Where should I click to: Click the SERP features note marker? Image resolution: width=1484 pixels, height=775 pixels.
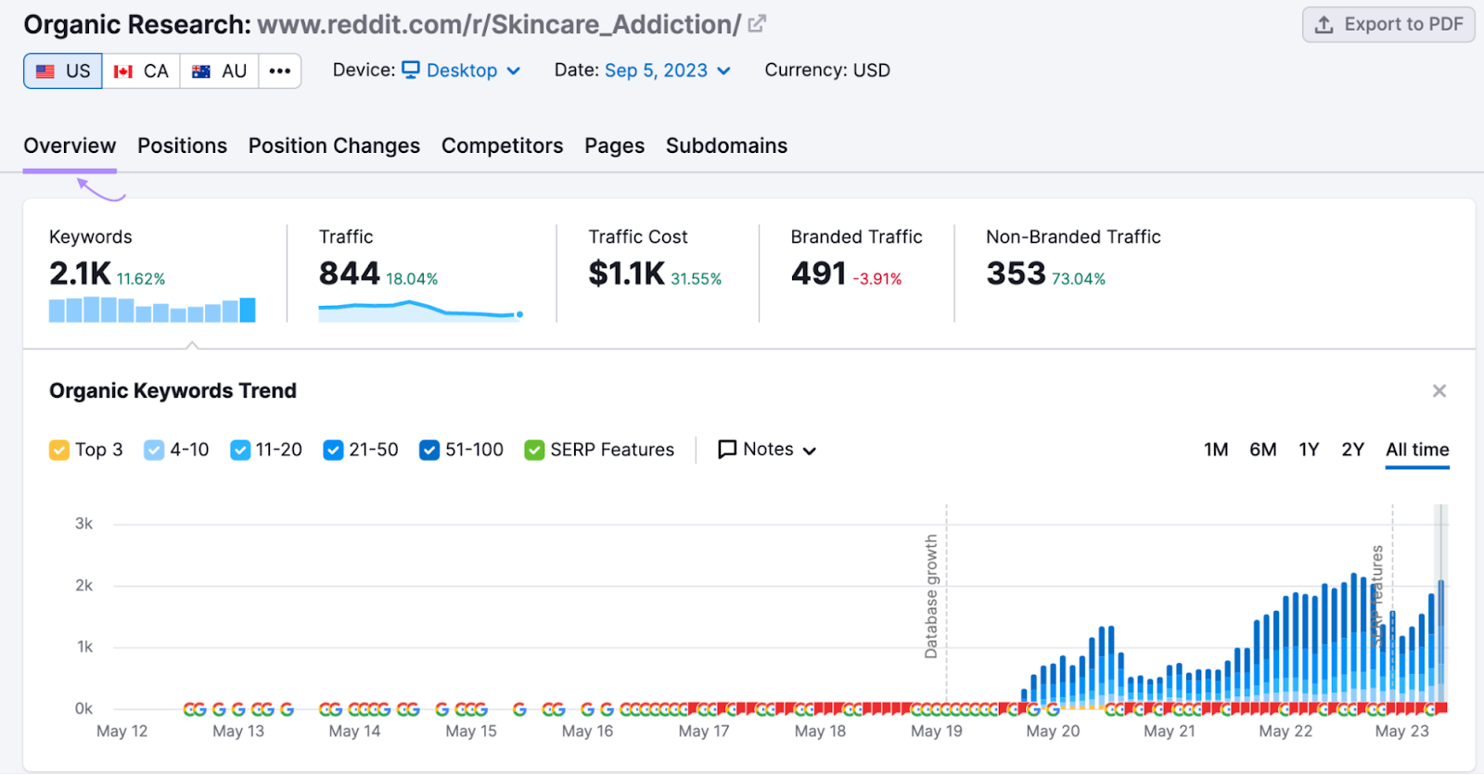click(x=1377, y=595)
